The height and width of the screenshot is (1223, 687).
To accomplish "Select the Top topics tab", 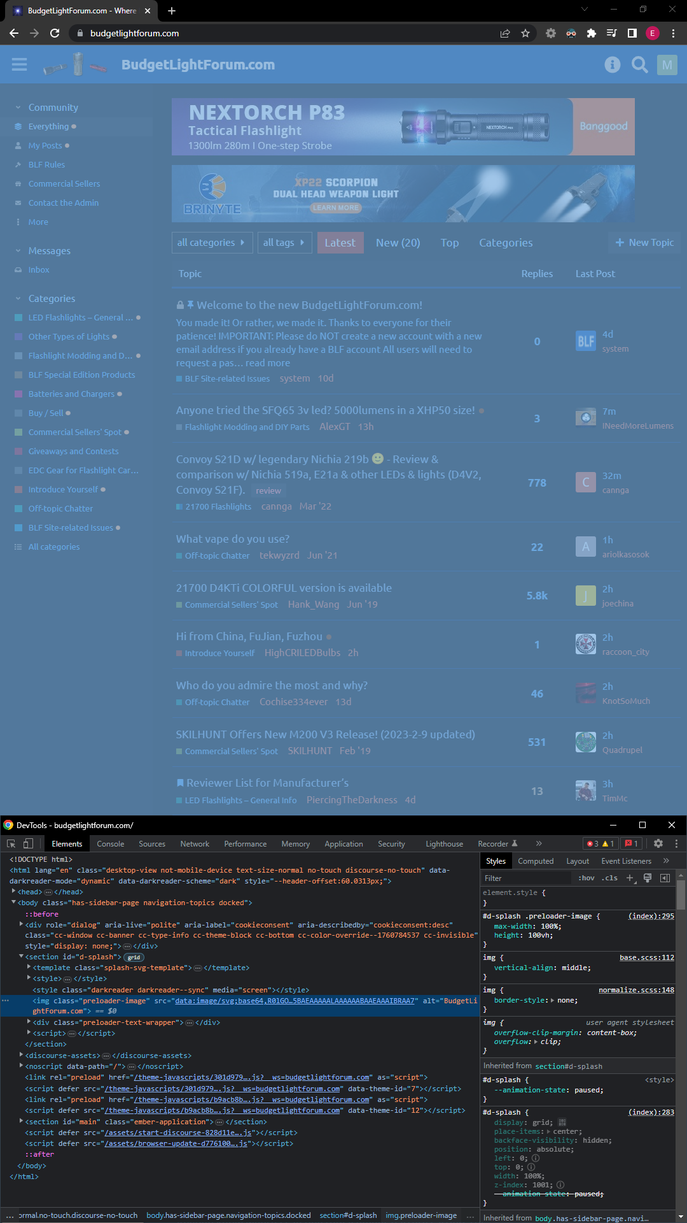I will [450, 243].
